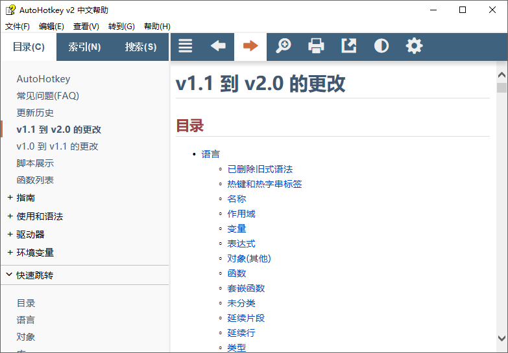Click the magnifier zoom icon in toolbar
The image size is (508, 353).
pos(284,46)
